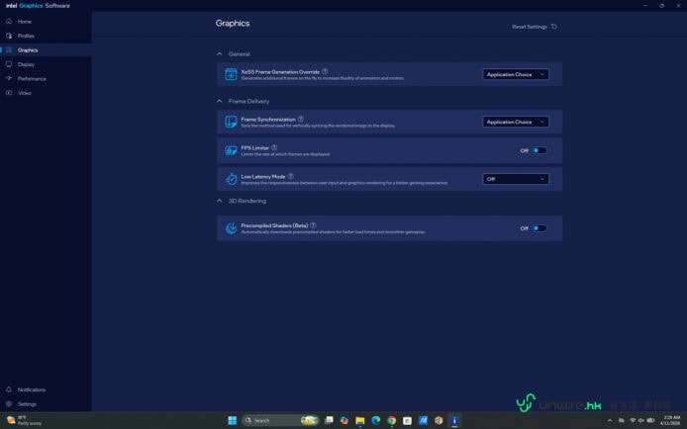
Task: Click Intel Graphics Software taskbar icon
Action: tap(454, 420)
